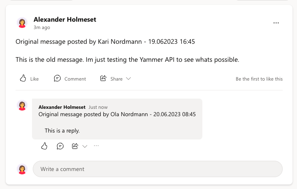
Task: Open Alexander Holmeset's profile from post header name
Action: [65, 19]
